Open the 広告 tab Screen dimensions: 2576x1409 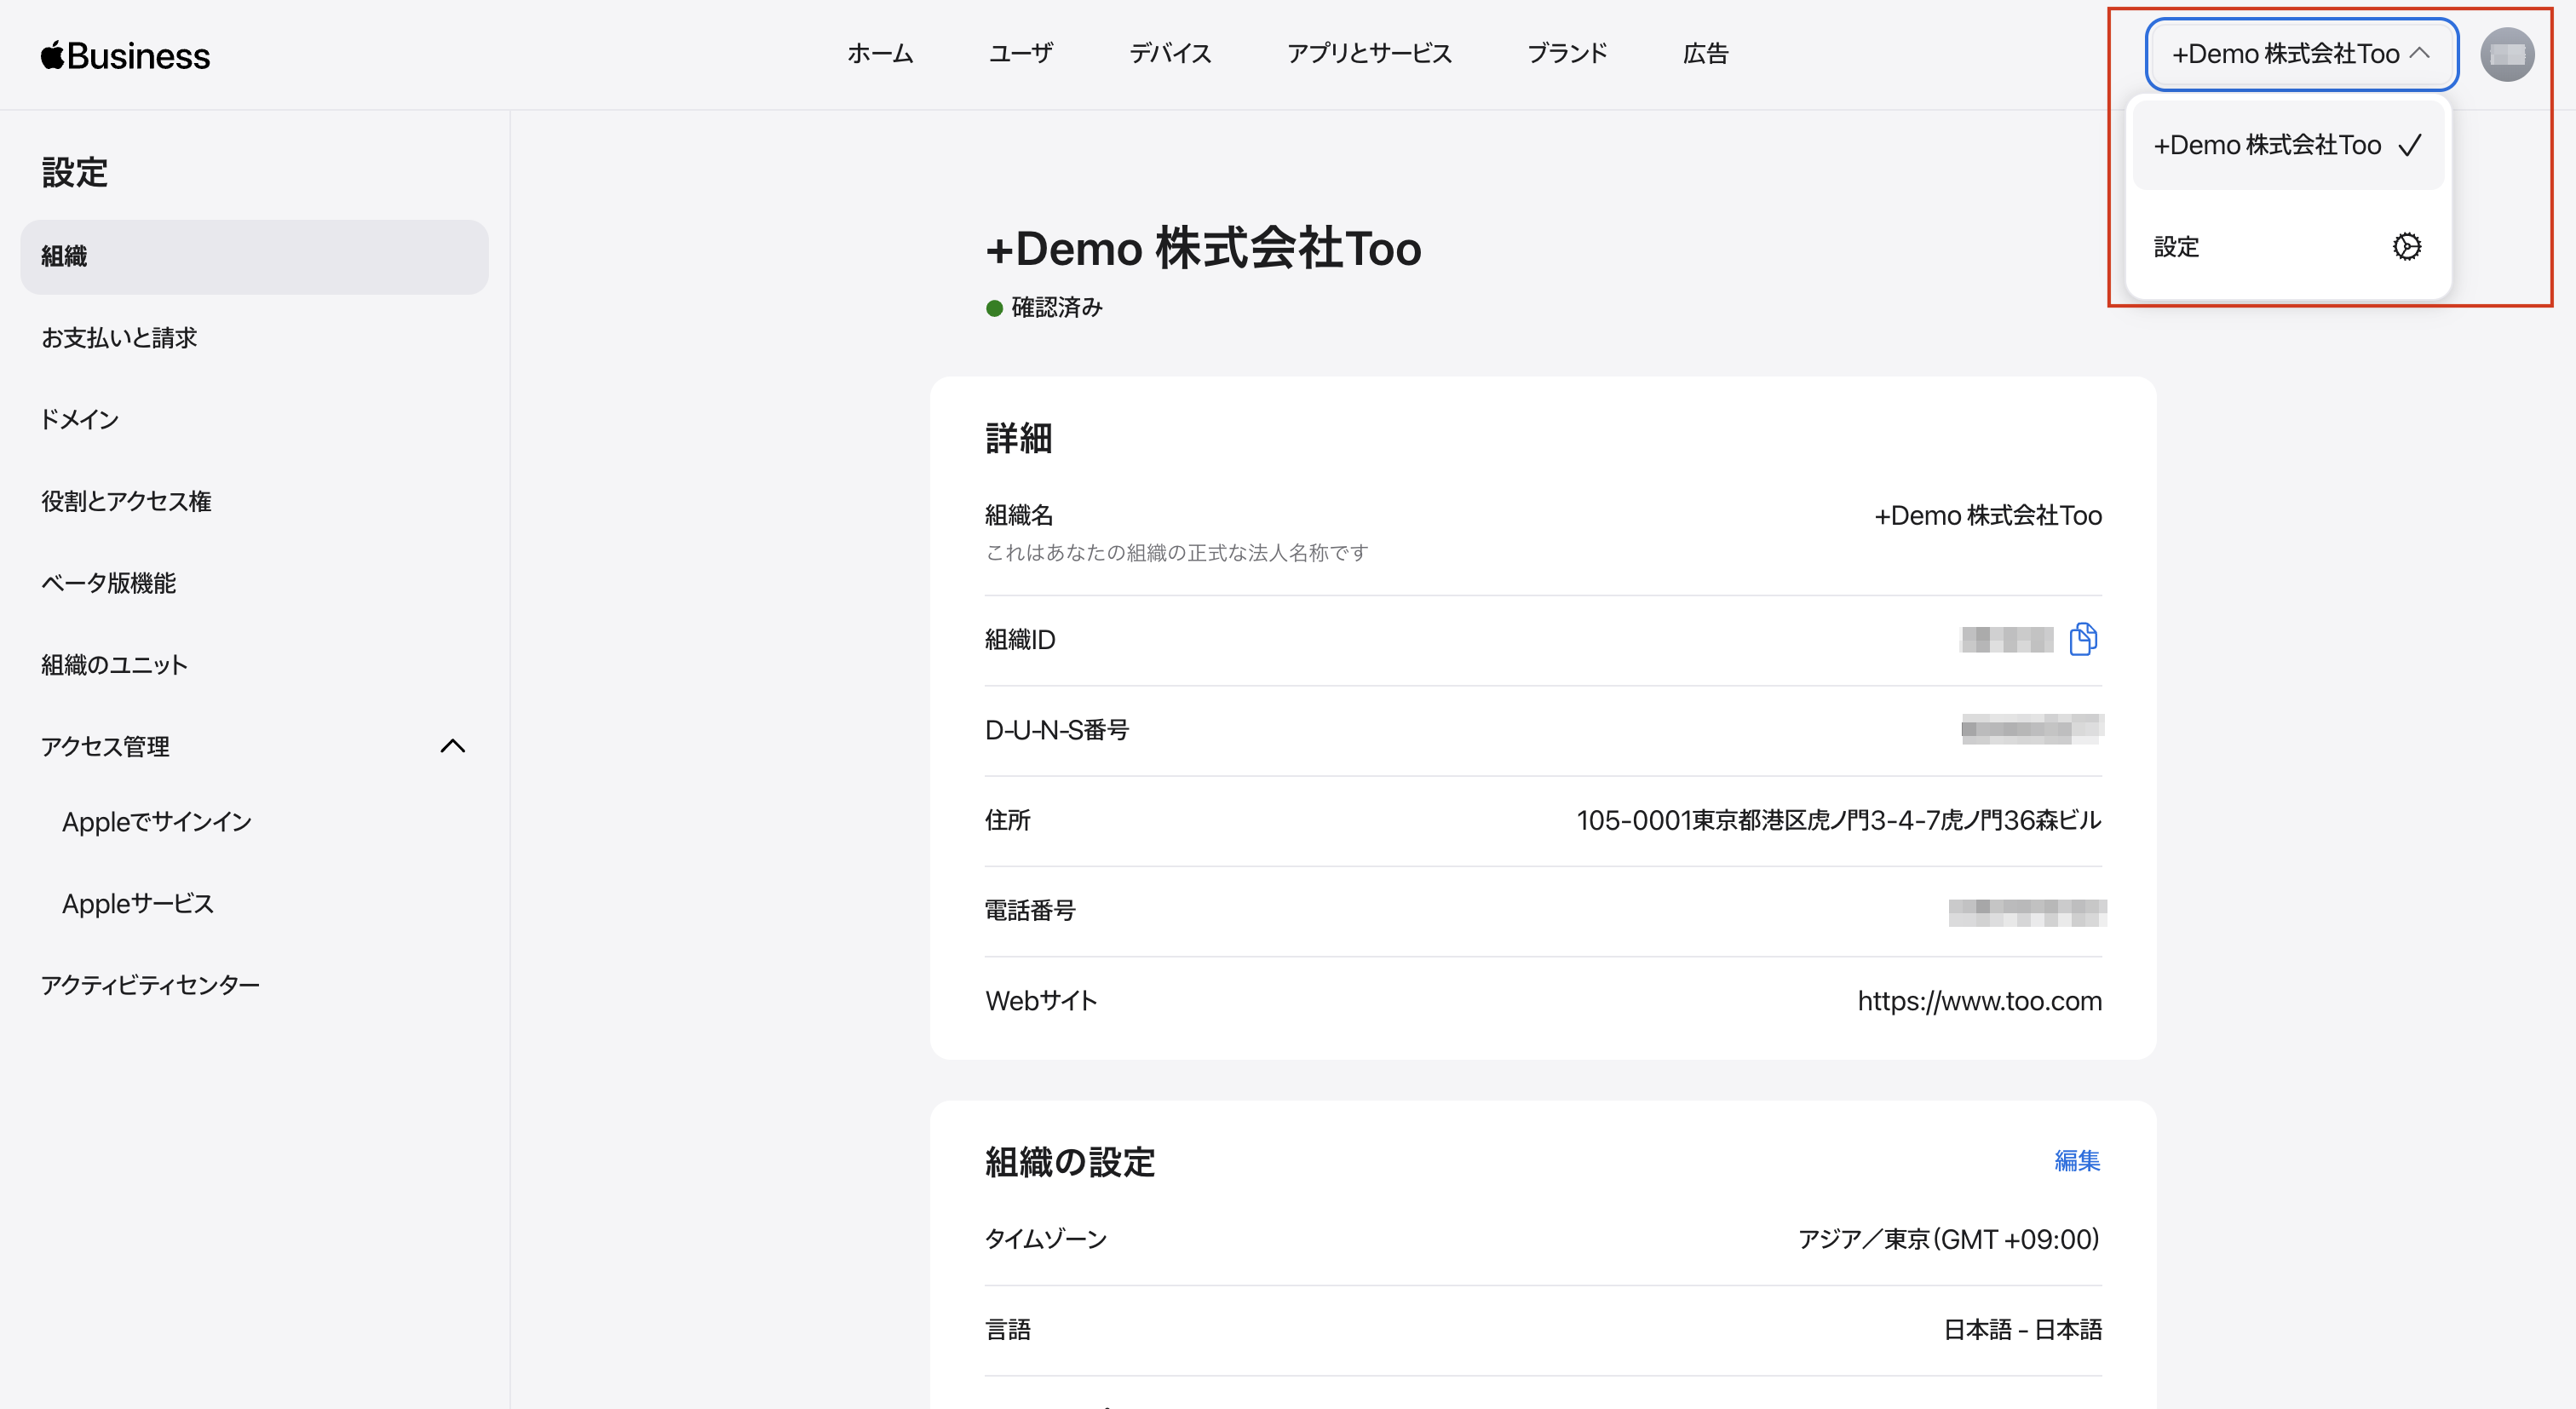[1706, 54]
